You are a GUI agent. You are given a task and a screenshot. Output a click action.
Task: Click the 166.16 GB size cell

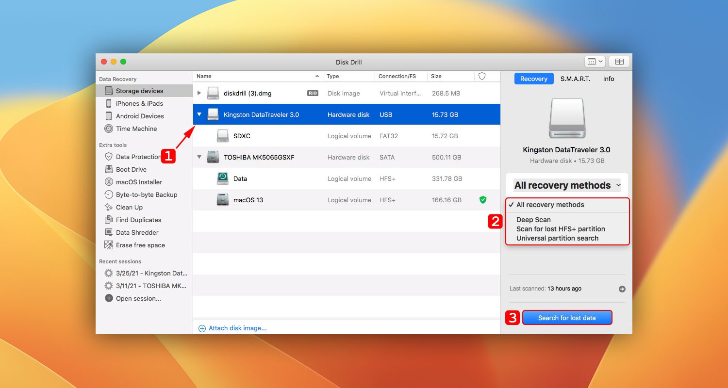coord(447,200)
